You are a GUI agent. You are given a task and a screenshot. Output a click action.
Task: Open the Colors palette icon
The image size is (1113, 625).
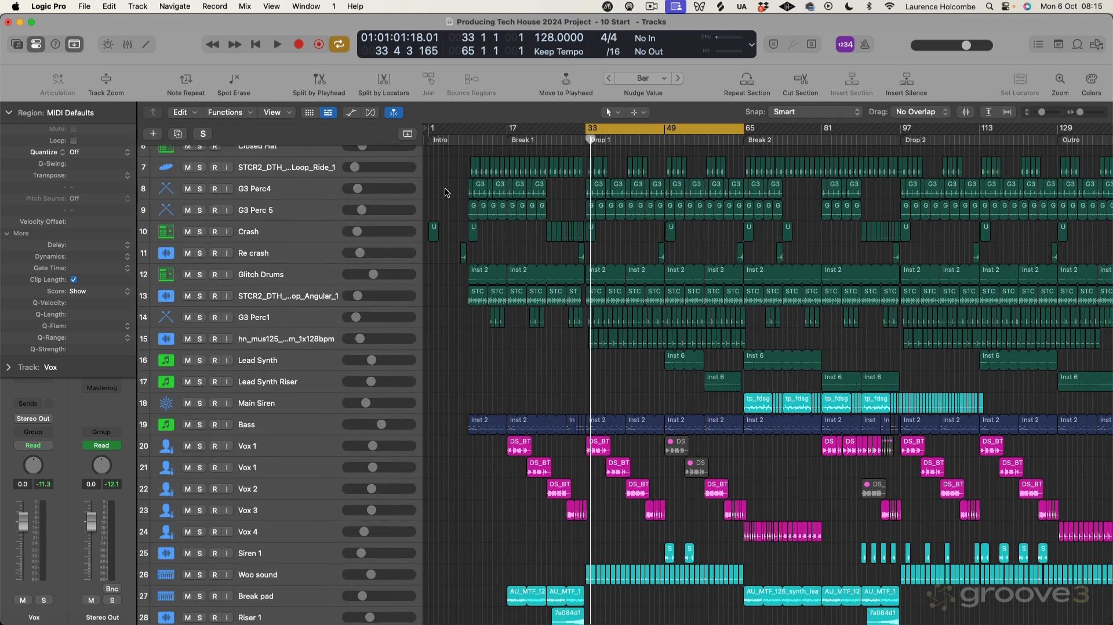1091,79
